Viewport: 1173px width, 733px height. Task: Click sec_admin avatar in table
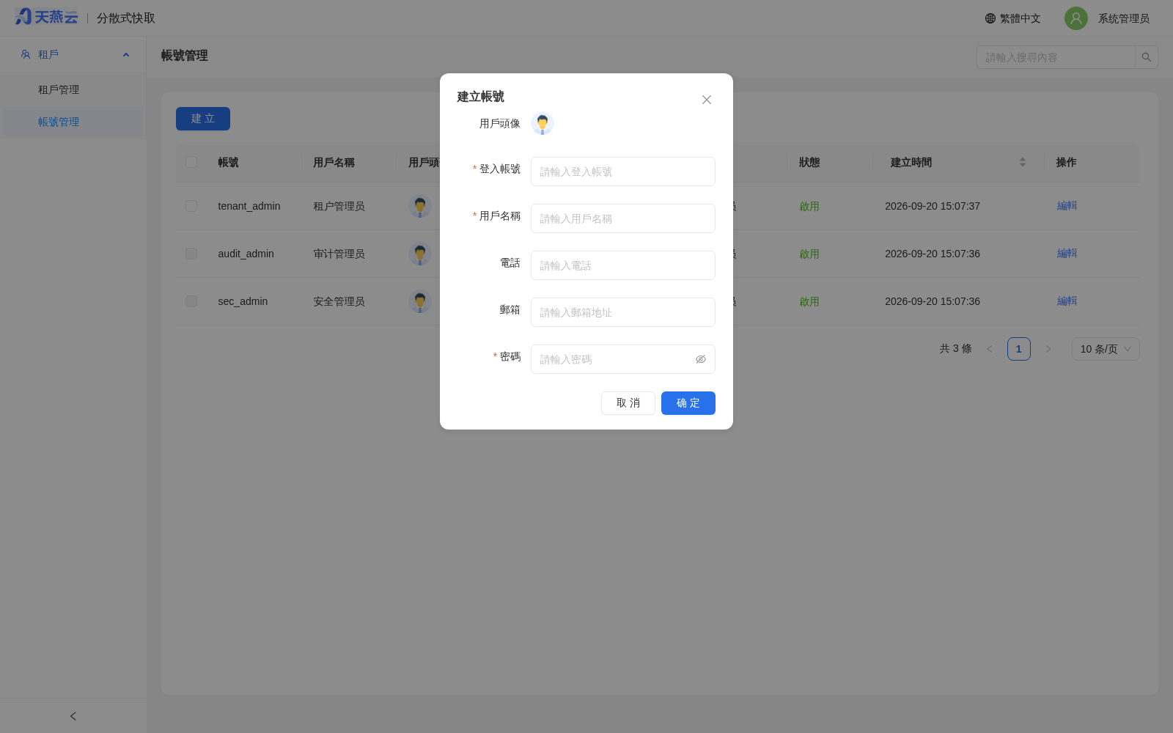[420, 302]
